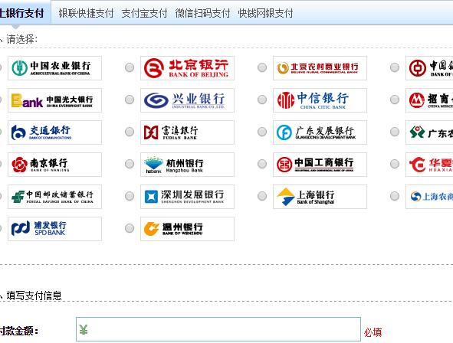The image size is (453, 343).
Task: Focus the payment amount ¥ input field
Action: pyautogui.click(x=218, y=329)
